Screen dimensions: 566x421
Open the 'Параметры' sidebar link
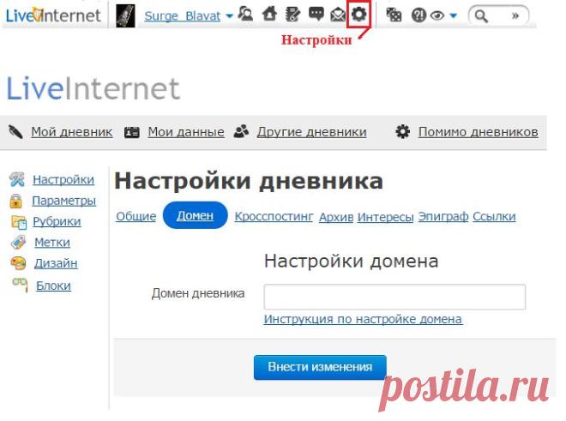(64, 201)
